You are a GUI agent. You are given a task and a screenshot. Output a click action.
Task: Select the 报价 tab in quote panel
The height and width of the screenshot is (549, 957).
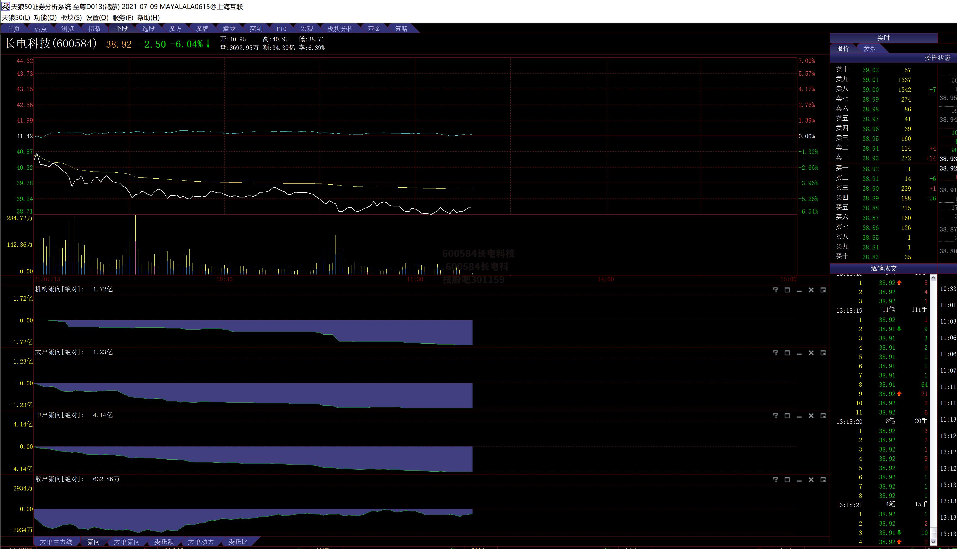pos(843,49)
